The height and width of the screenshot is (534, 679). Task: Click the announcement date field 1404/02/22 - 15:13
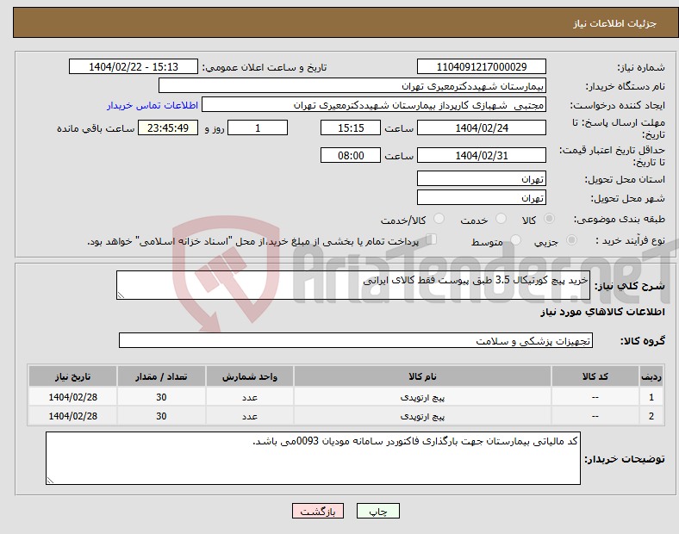pos(134,66)
